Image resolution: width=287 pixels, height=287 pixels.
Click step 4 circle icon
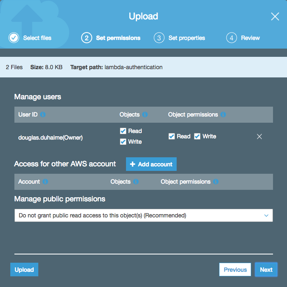[x=231, y=38]
